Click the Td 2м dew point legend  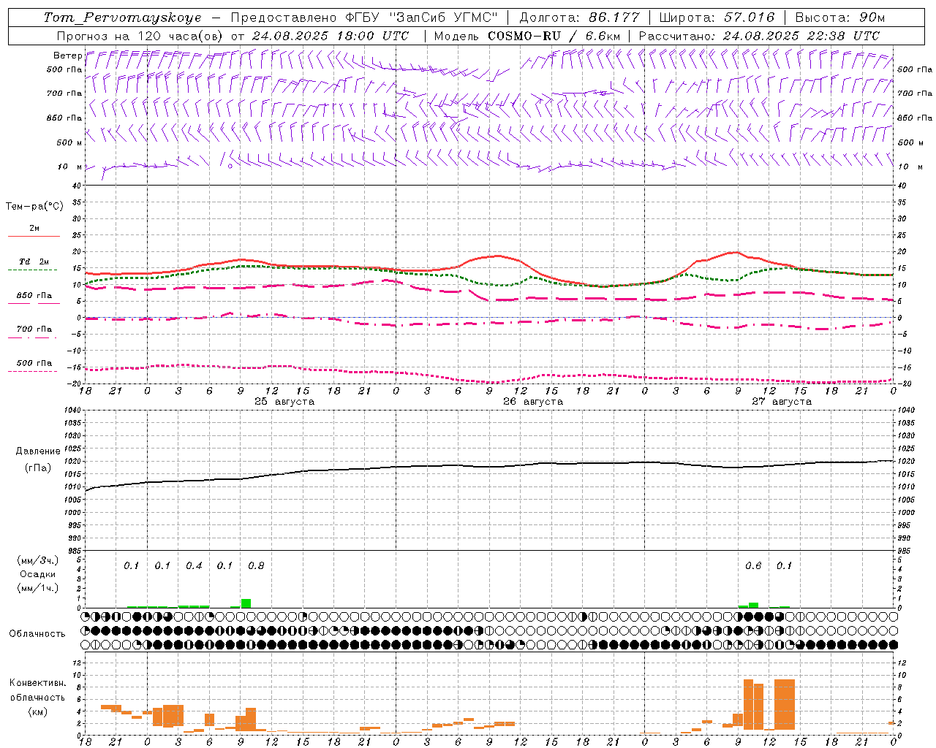(x=34, y=262)
